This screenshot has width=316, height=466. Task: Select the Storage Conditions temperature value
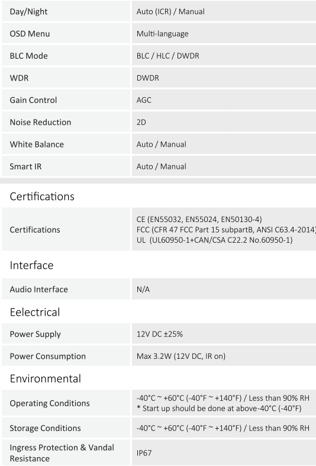coord(223,428)
